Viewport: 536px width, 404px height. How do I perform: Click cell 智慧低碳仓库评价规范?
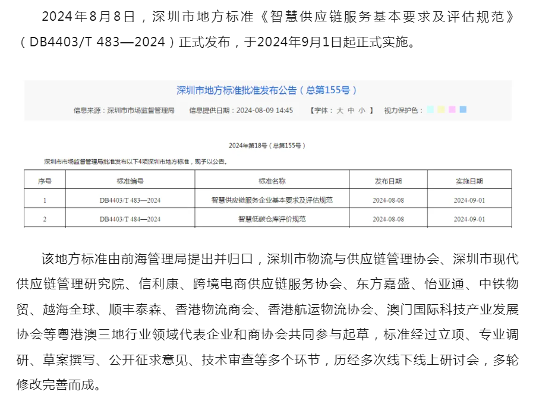click(272, 219)
